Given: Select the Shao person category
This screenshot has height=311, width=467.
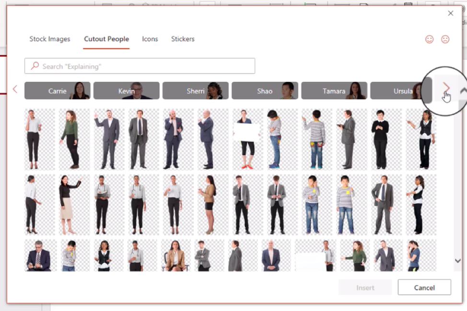Looking at the screenshot, I should click(265, 90).
